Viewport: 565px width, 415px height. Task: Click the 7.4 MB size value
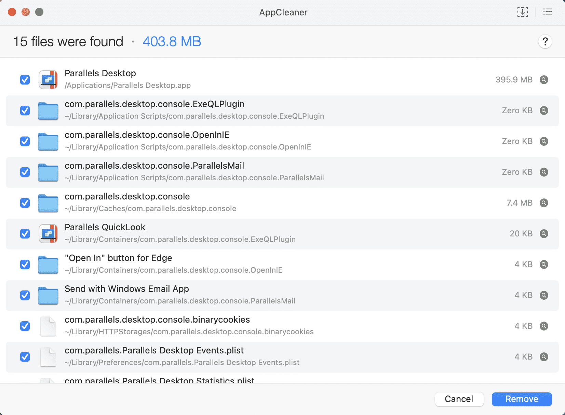coord(520,203)
